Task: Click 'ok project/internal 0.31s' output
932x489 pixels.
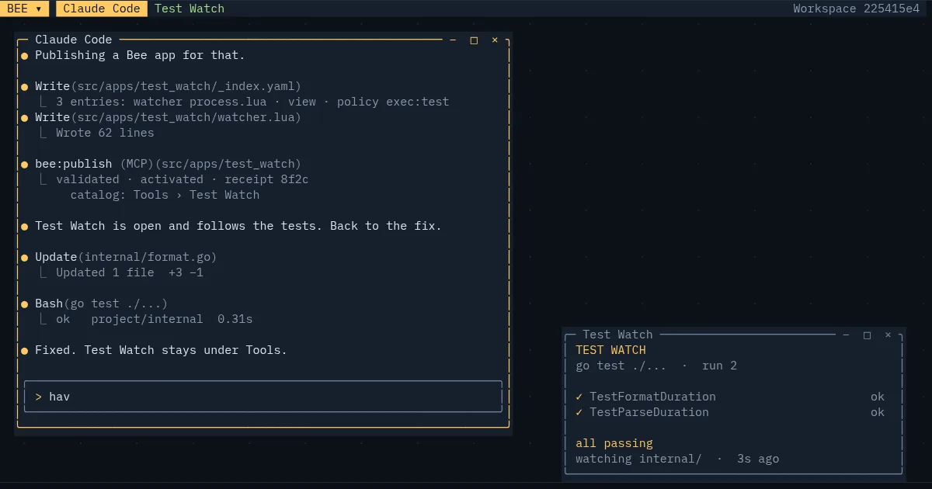Action: [x=154, y=319]
